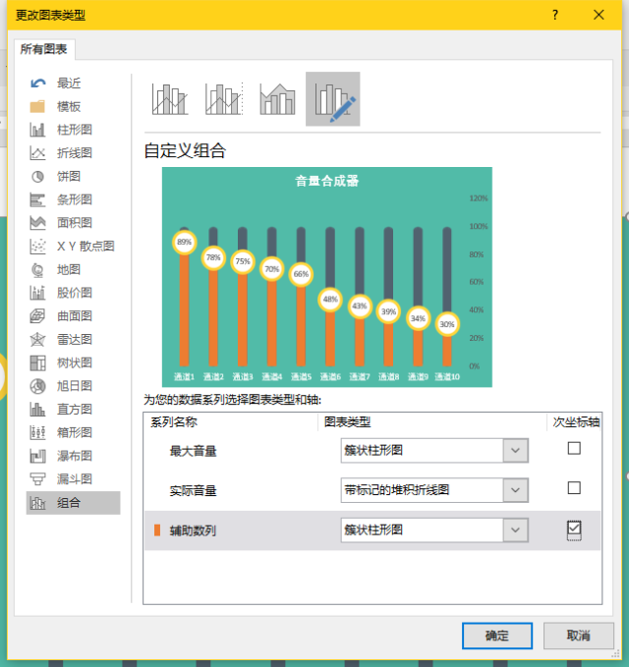Pick the 条形图 bar chart icon
The image size is (629, 667).
coord(38,199)
